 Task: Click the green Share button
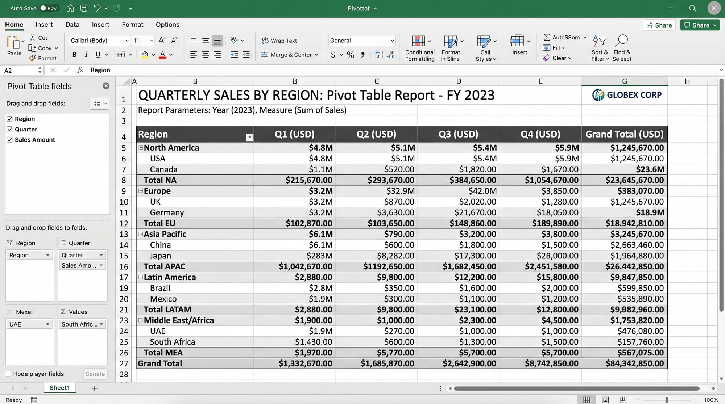(x=700, y=25)
